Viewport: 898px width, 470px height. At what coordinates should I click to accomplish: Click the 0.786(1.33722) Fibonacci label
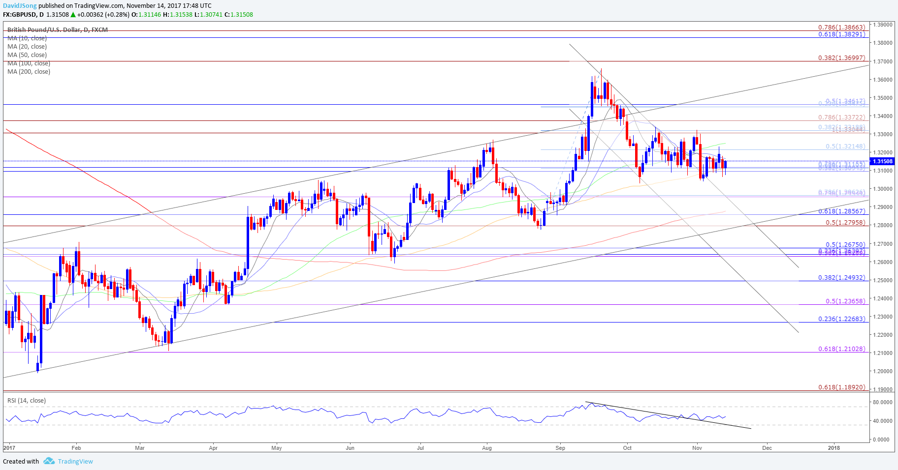(x=841, y=117)
